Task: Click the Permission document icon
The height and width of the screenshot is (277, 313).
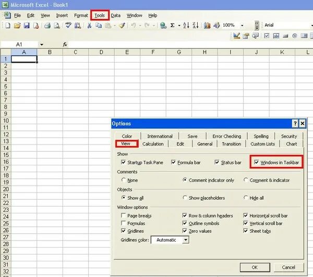Action: tap(36, 26)
